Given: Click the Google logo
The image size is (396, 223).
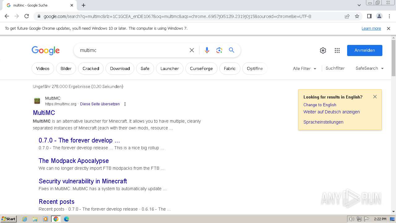Looking at the screenshot, I should pos(45,50).
